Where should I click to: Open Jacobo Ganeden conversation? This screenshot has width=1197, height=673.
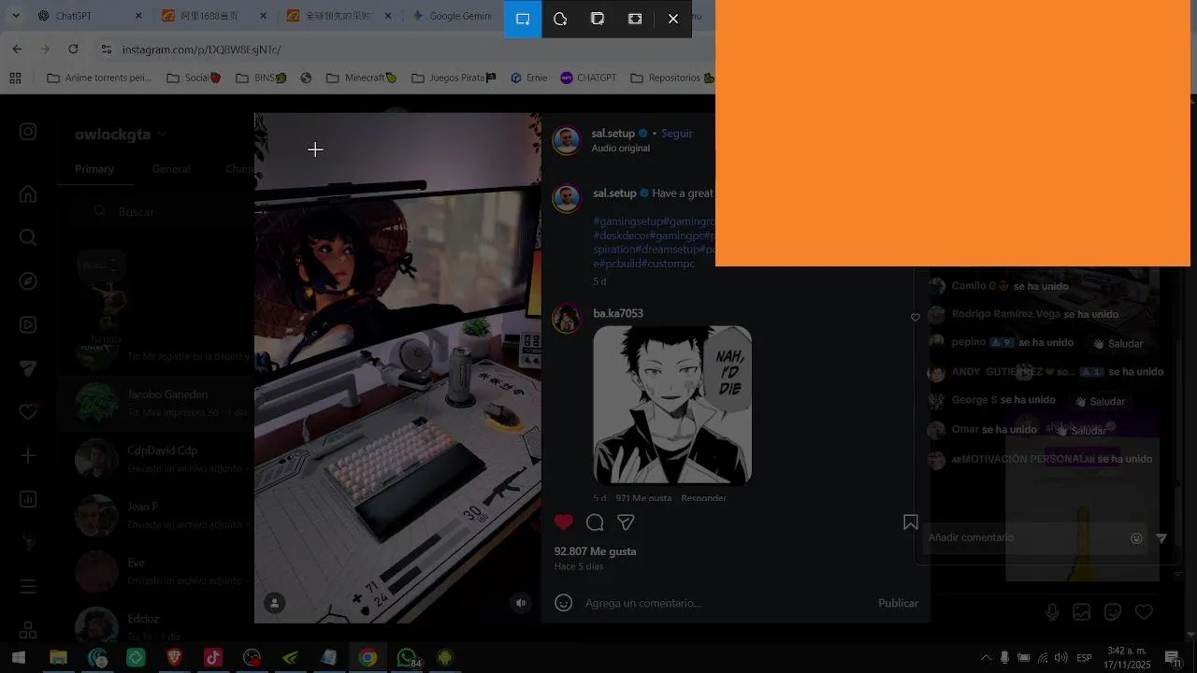click(156, 403)
